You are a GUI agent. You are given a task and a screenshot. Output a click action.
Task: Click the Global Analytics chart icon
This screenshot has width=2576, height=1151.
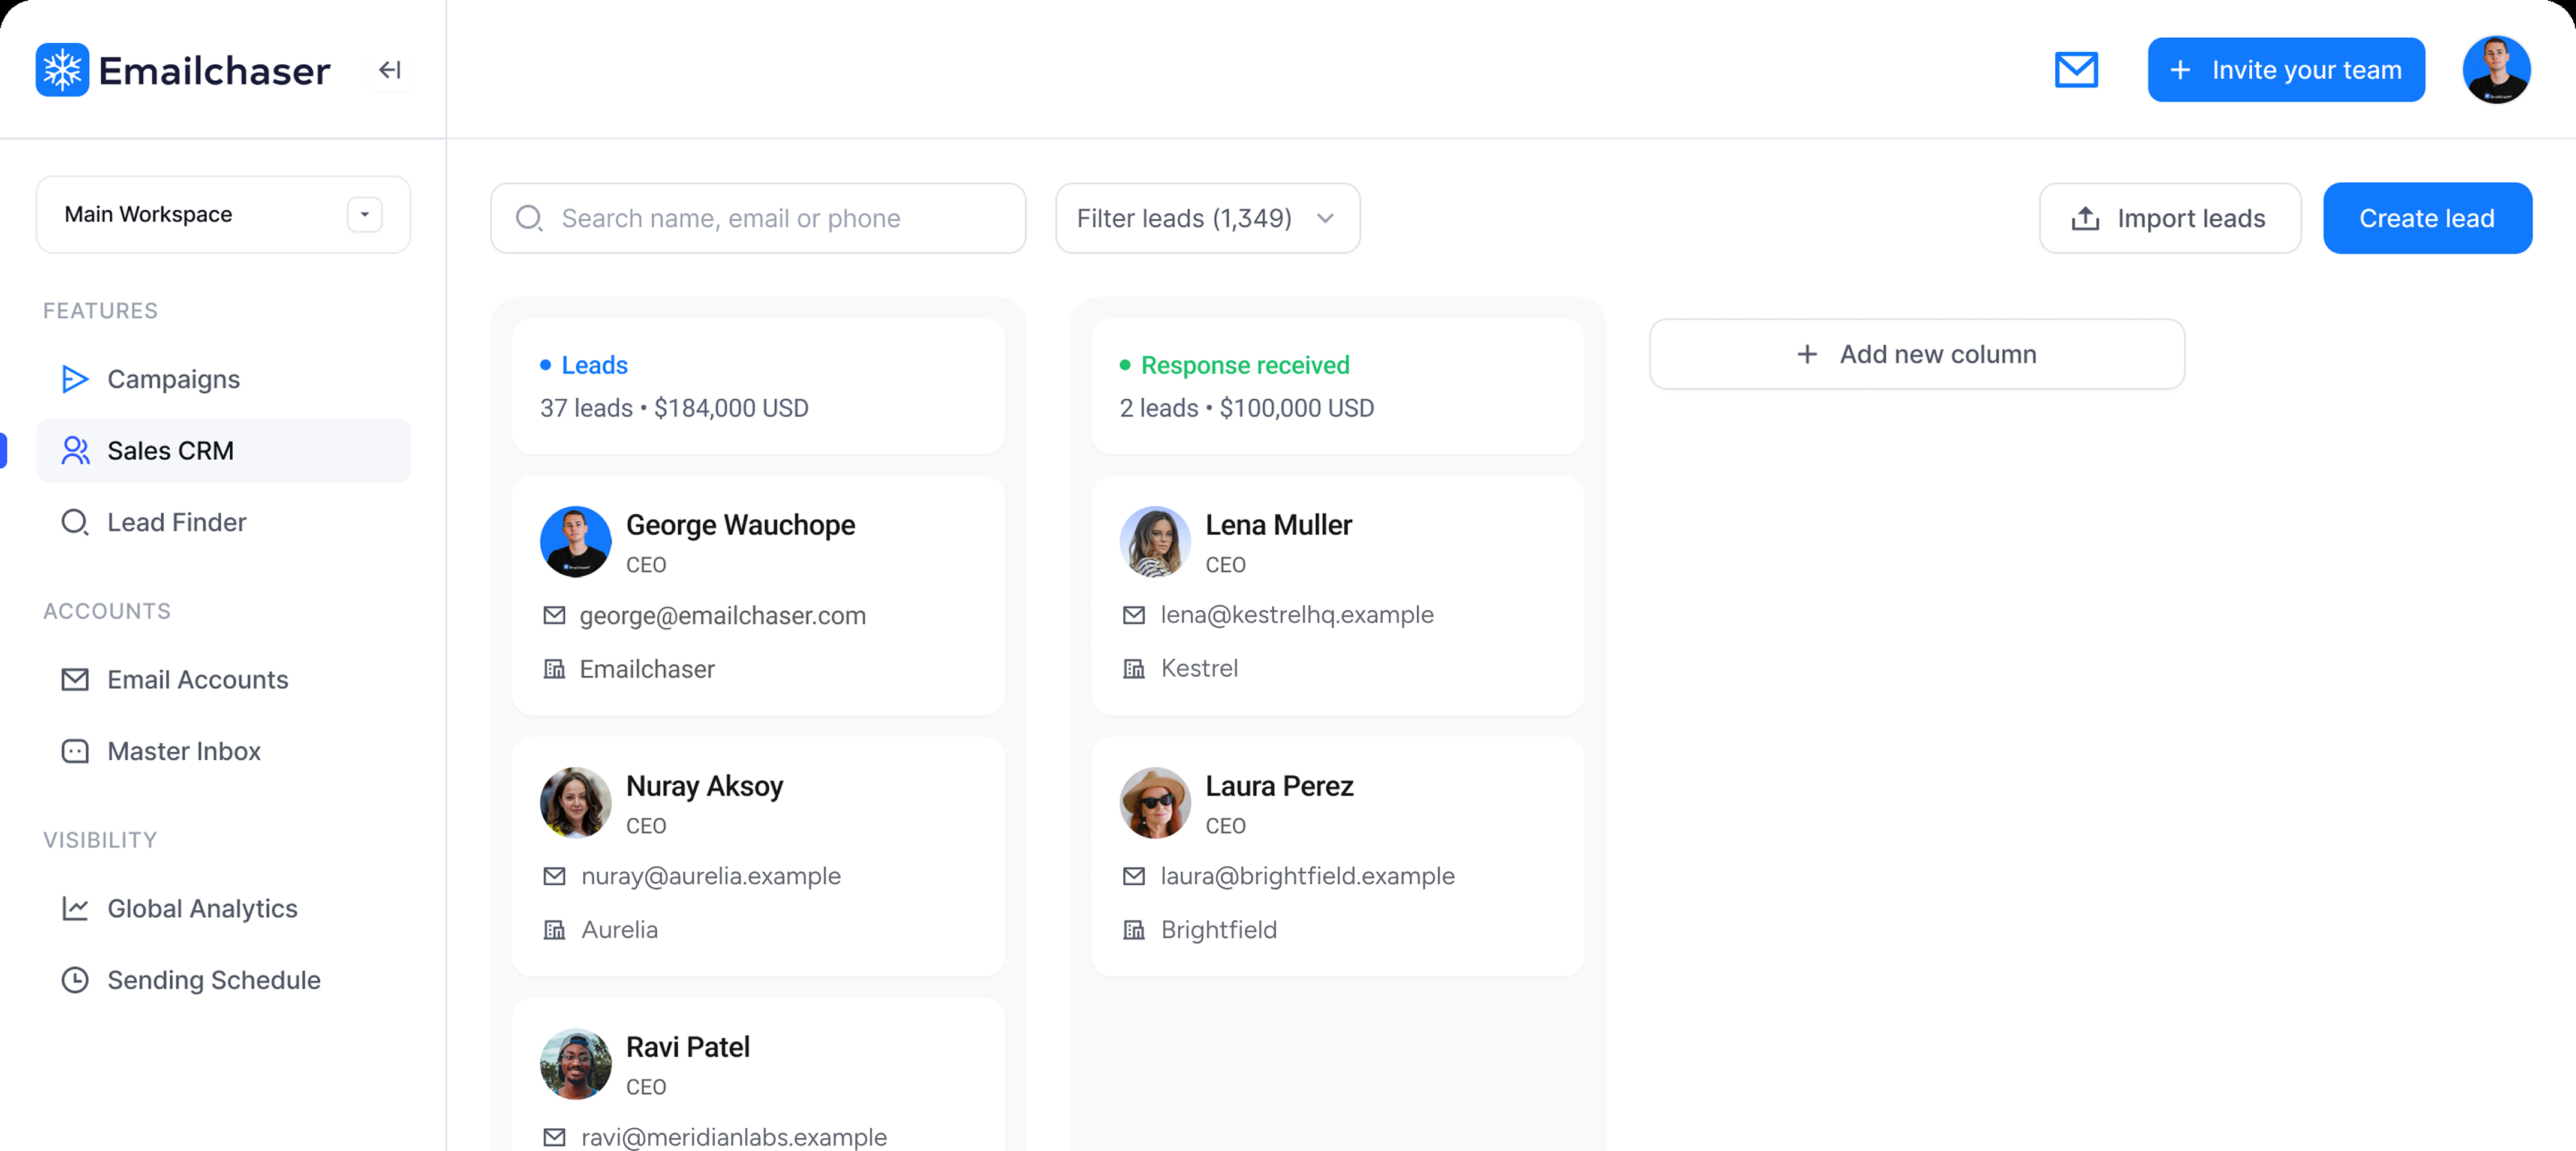75,908
